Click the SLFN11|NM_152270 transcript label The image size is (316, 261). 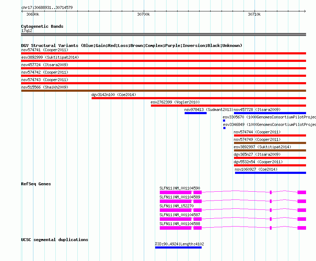pos(176,206)
